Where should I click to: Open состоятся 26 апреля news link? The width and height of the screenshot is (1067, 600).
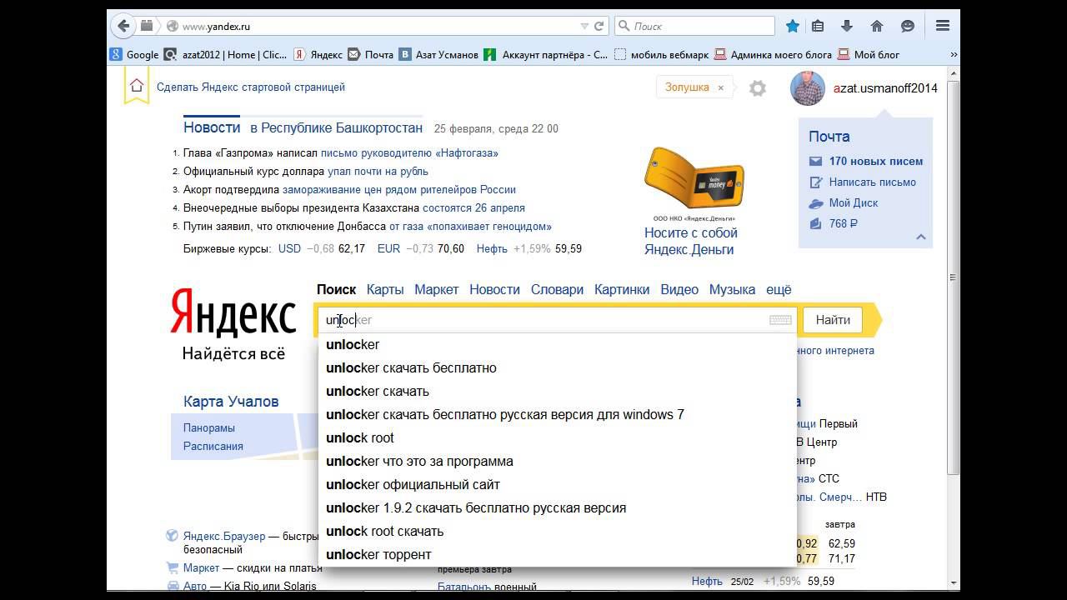(473, 208)
